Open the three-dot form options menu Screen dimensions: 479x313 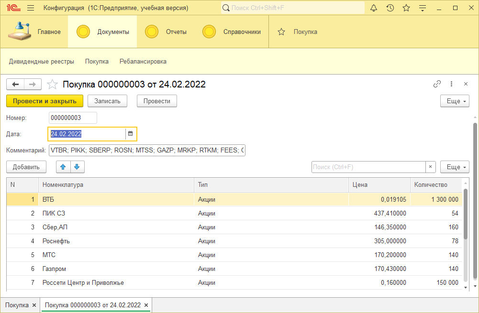pos(451,84)
